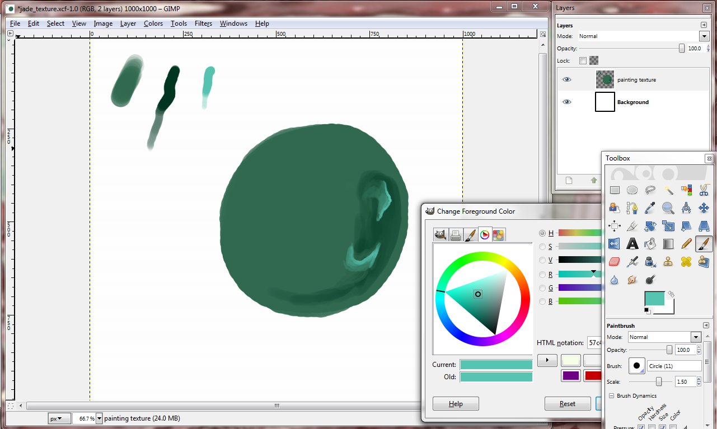The image size is (717, 429).
Task: Switch to the watercolor color selector tab
Action: [470, 235]
